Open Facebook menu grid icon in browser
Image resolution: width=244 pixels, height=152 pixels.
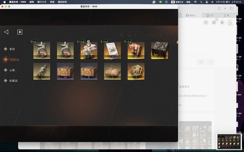(206, 22)
